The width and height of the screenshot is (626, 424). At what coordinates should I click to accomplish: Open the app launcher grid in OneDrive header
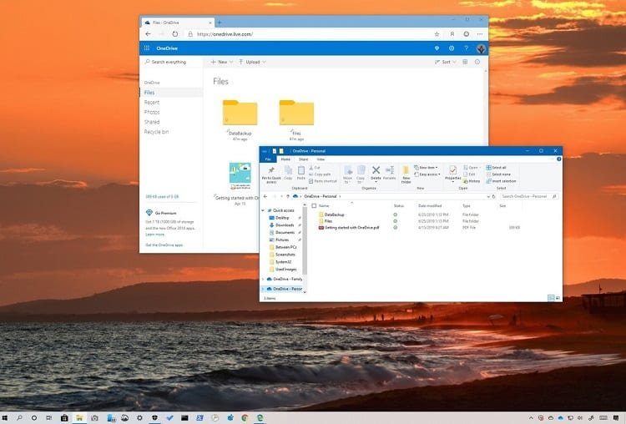pyautogui.click(x=147, y=48)
